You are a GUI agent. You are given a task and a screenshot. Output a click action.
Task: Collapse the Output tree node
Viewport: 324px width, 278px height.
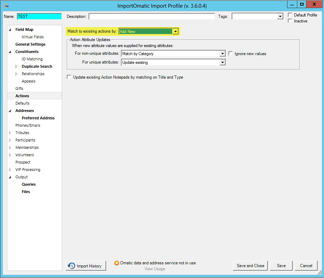pyautogui.click(x=10, y=177)
